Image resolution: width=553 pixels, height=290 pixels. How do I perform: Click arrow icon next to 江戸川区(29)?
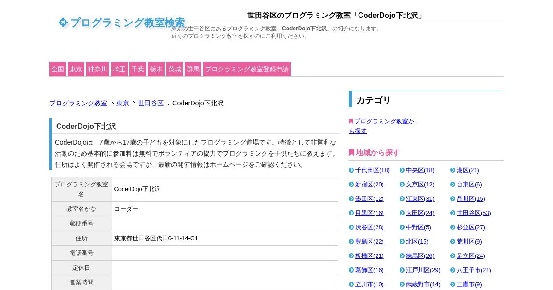pyautogui.click(x=402, y=270)
